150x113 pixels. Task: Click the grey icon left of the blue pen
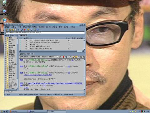pos(19,30)
